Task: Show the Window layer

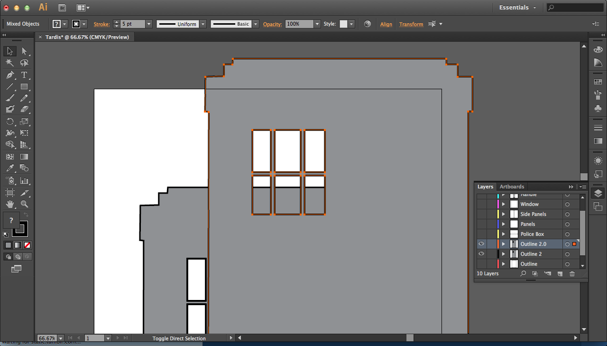Action: (481, 204)
